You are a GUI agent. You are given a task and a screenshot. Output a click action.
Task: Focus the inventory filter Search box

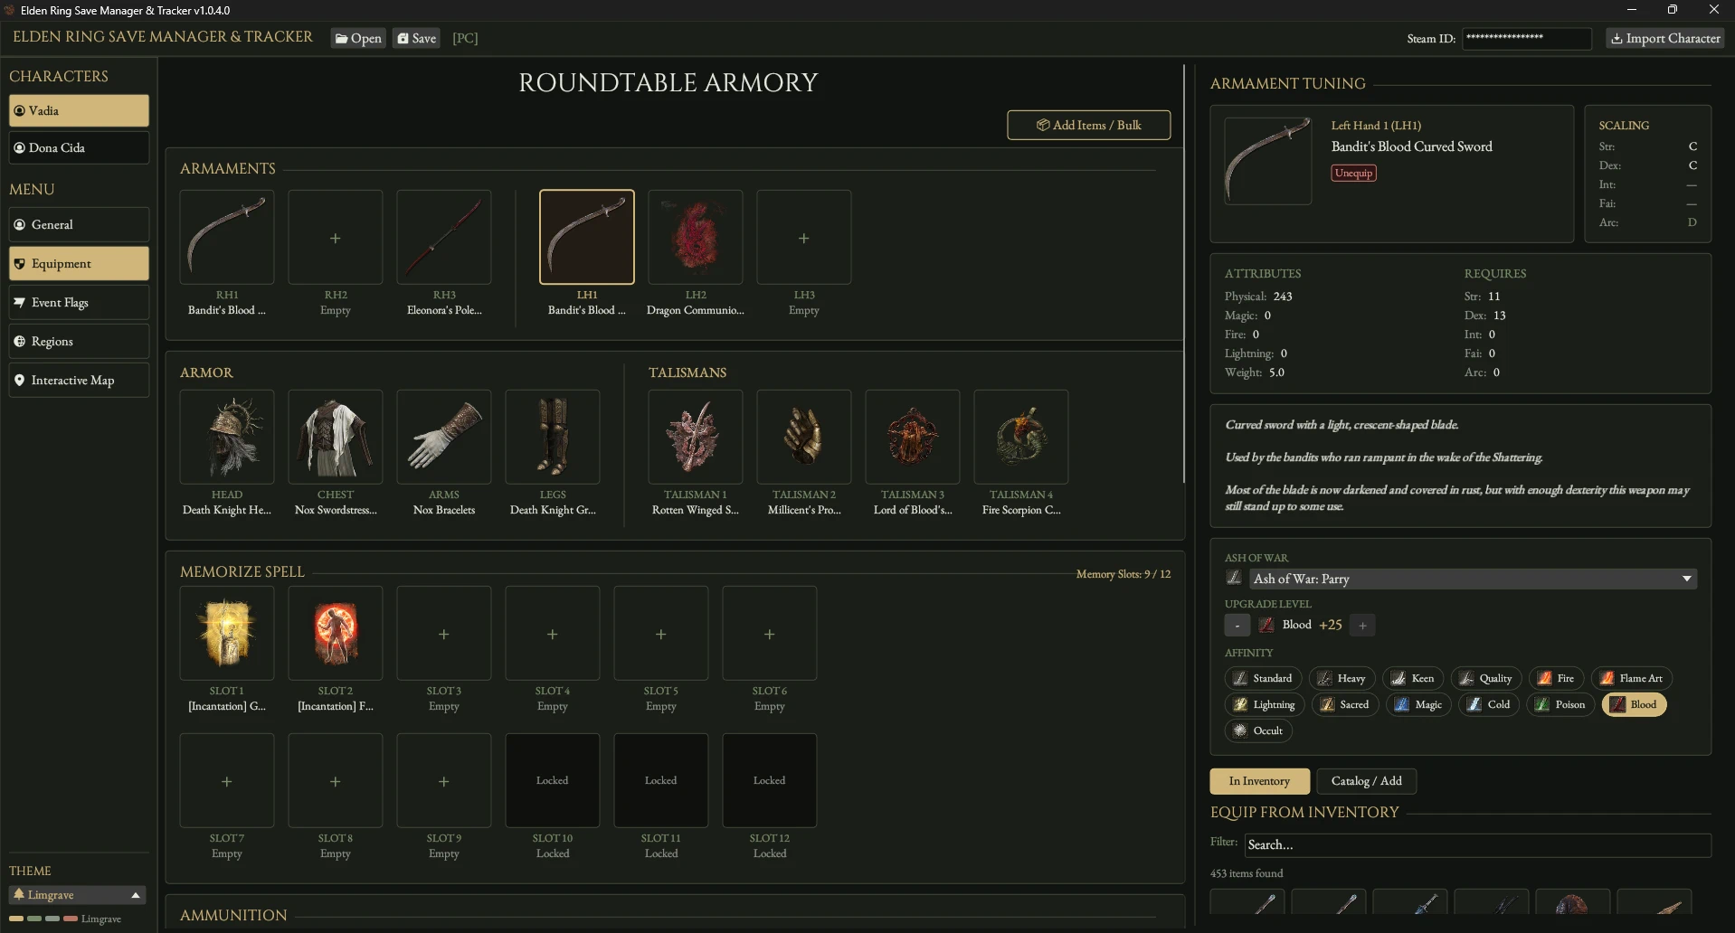point(1478,844)
